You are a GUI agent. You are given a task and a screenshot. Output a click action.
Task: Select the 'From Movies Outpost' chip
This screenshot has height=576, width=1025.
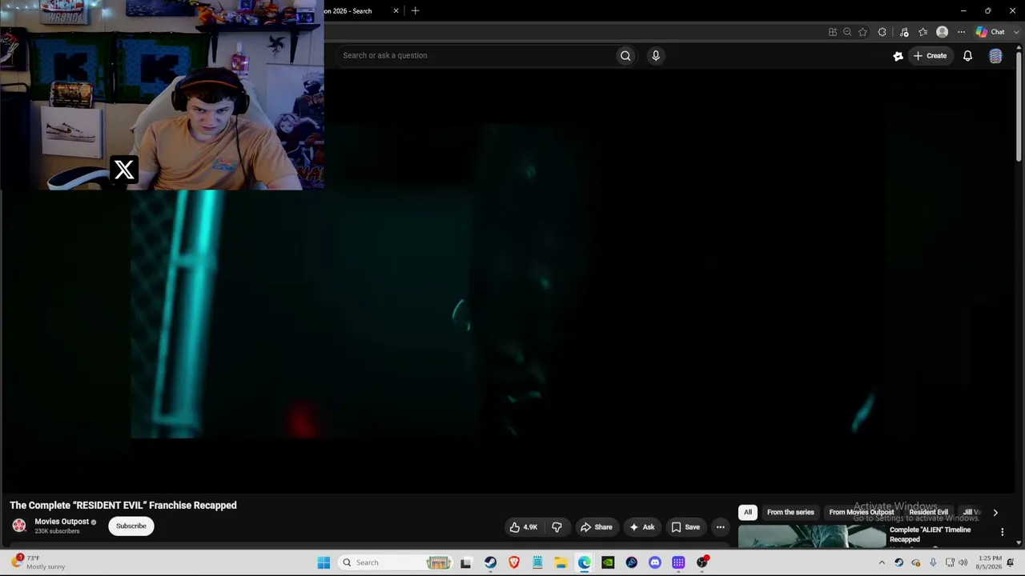click(x=862, y=512)
